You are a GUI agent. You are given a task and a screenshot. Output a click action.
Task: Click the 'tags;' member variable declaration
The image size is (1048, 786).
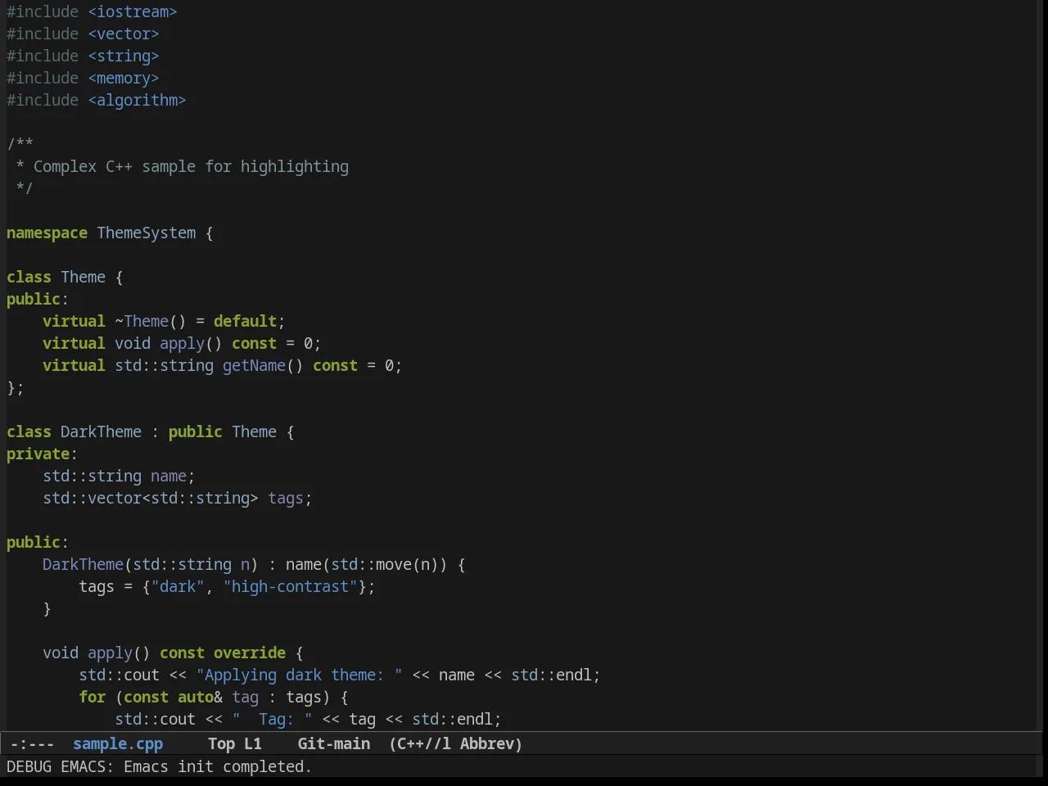290,498
